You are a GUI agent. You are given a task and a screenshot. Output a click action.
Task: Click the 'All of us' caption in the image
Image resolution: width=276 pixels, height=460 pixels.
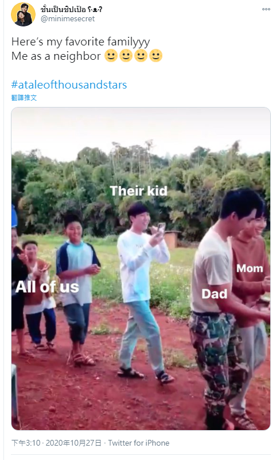[x=47, y=286]
